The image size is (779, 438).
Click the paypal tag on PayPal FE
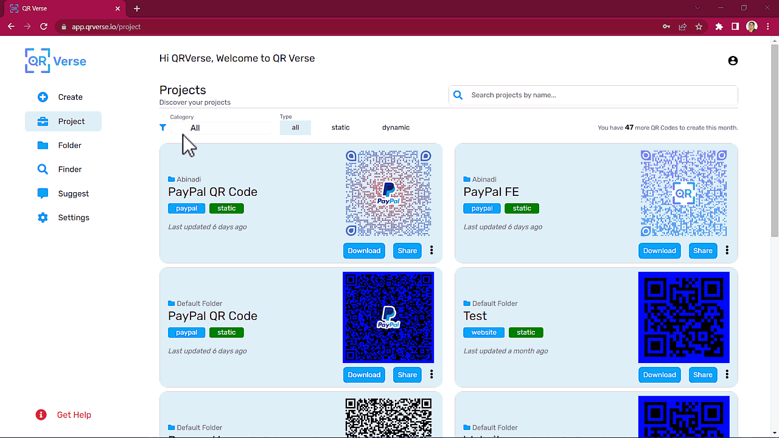482,208
